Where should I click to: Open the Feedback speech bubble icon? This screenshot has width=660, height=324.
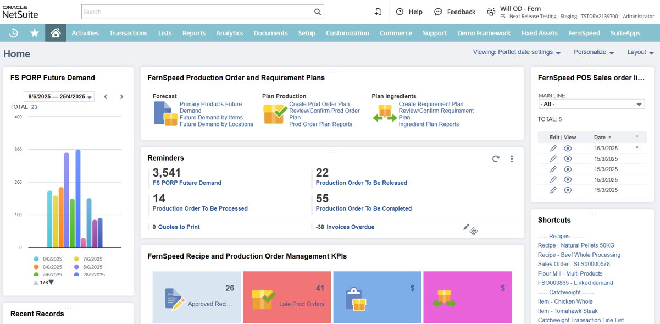[x=438, y=12]
